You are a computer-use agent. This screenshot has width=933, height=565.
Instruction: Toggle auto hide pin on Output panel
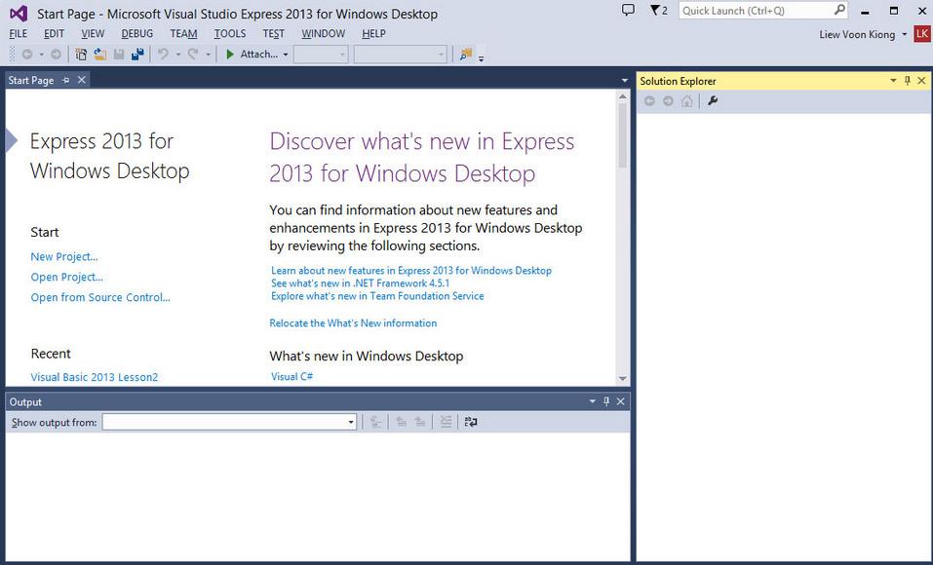(x=606, y=401)
